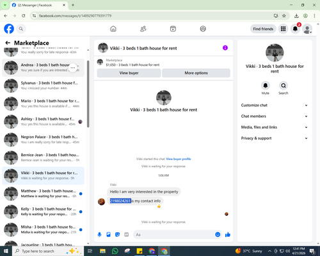Choose a sticker icon
The width and height of the screenshot is (320, 256).
pos(118,235)
